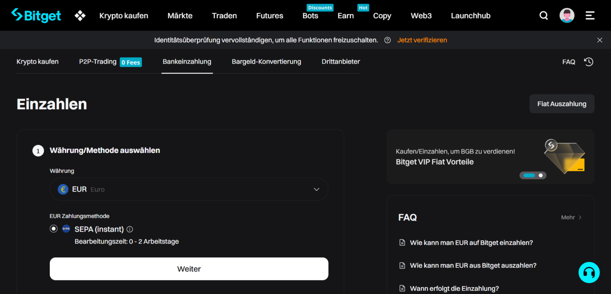Expand the FAQ list via Mehr

571,217
